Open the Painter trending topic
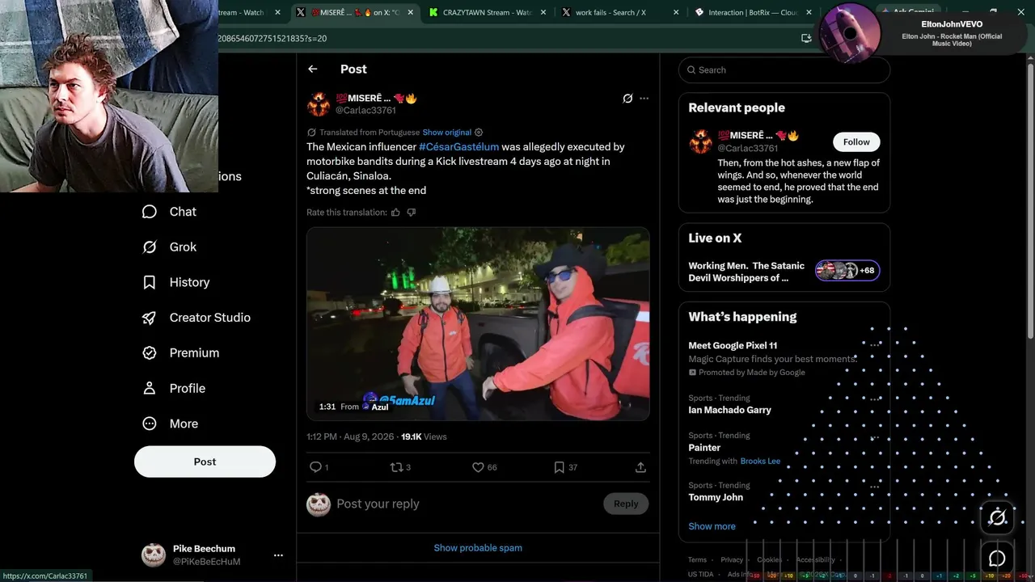The height and width of the screenshot is (582, 1035). pyautogui.click(x=704, y=448)
